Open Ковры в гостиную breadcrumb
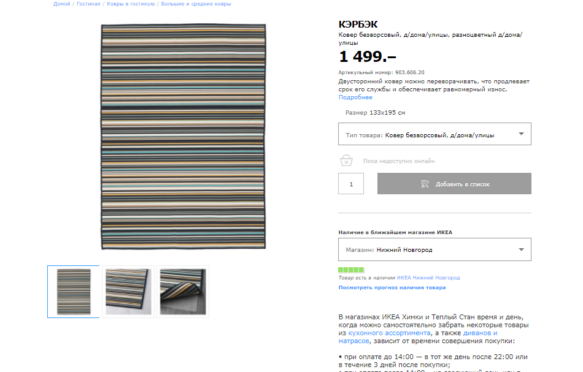This screenshot has width=583, height=372. click(131, 4)
